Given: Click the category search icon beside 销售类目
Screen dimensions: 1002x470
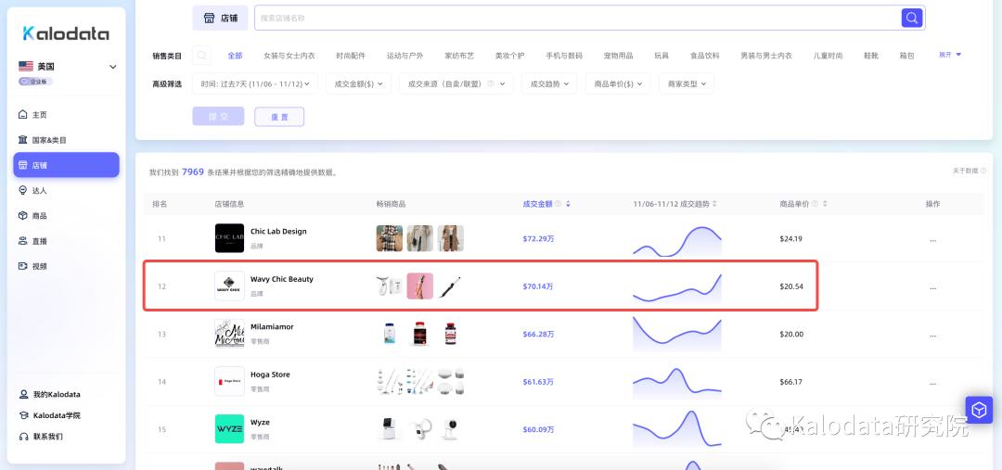Looking at the screenshot, I should click(x=201, y=56).
